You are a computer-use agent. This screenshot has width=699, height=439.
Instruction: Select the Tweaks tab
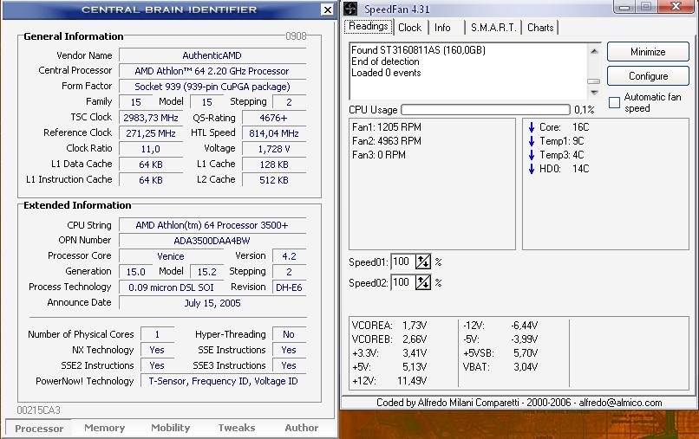click(236, 428)
